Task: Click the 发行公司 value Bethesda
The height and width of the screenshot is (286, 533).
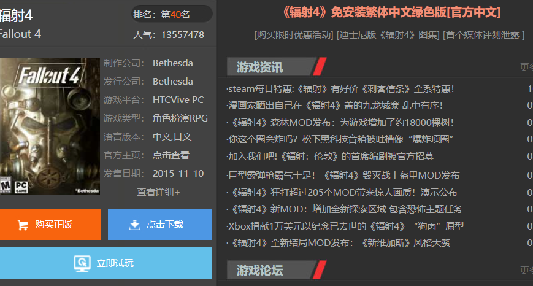Action: pyautogui.click(x=173, y=82)
